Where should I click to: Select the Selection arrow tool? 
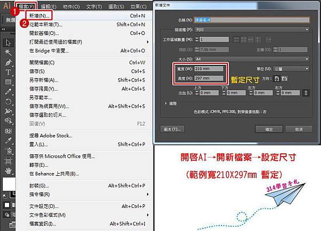pos(8,43)
